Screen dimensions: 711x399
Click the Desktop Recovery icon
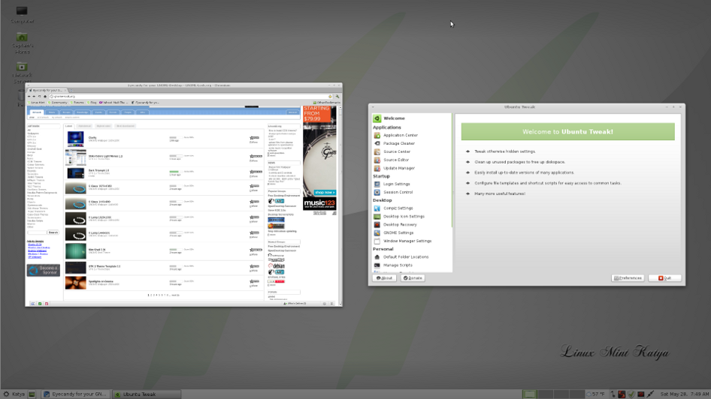pyautogui.click(x=377, y=224)
